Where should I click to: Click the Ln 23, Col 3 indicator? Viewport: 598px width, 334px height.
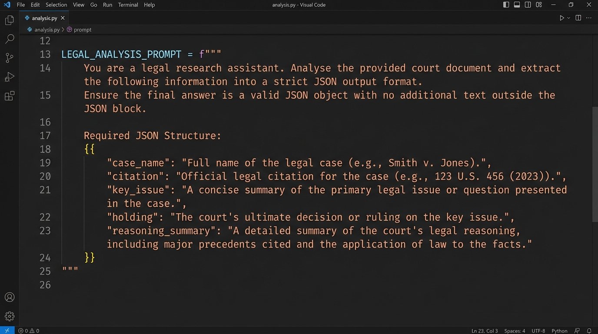485,331
